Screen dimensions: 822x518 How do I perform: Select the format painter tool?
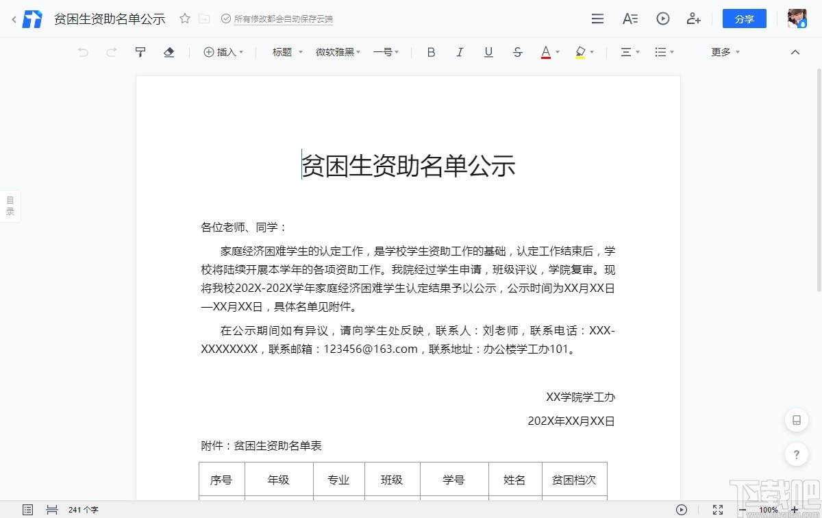[140, 51]
